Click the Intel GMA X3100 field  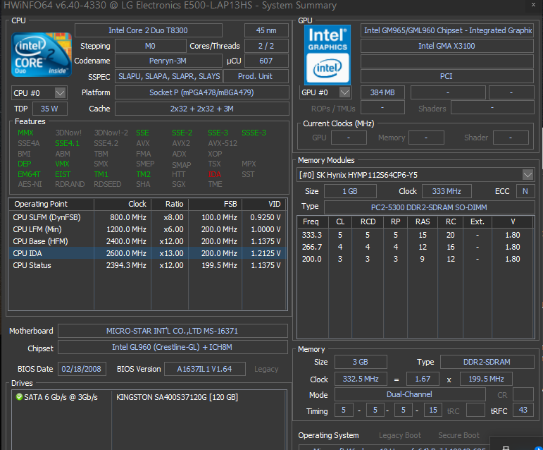(x=447, y=46)
